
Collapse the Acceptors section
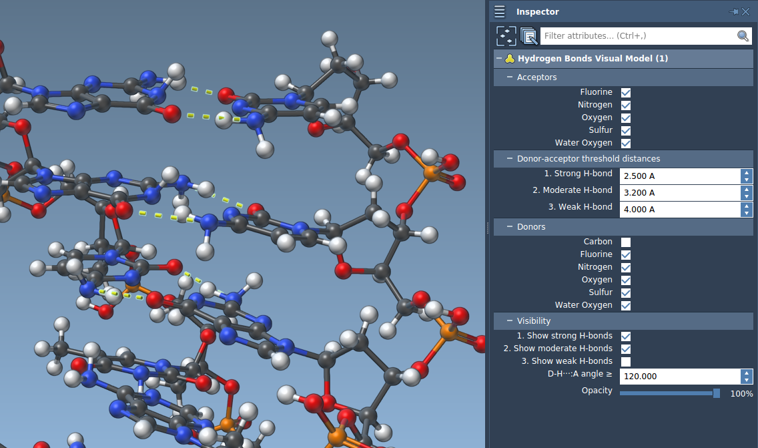click(x=509, y=77)
